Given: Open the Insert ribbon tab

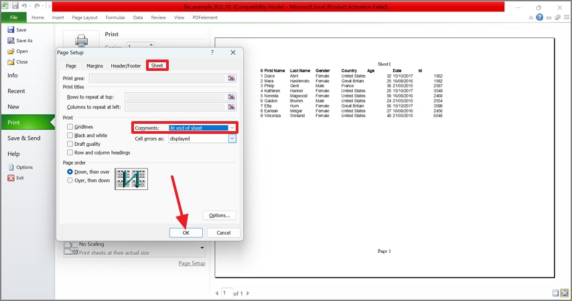Looking at the screenshot, I should pyautogui.click(x=58, y=17).
